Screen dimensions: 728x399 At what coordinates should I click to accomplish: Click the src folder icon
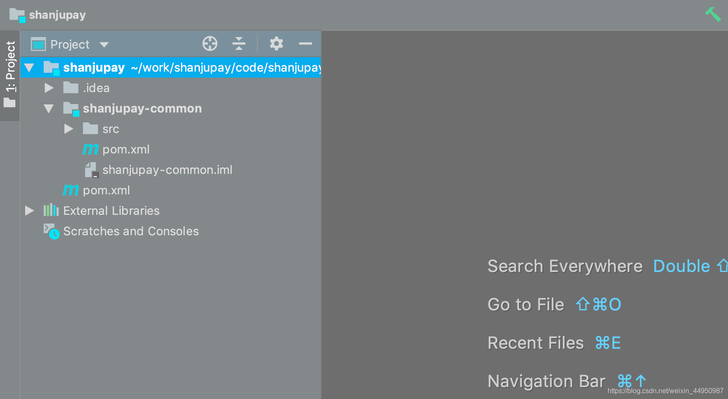coord(90,128)
